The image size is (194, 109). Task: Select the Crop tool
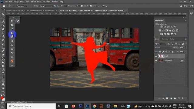[3, 29]
